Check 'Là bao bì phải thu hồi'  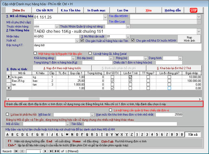pyautogui.click(x=7, y=114)
